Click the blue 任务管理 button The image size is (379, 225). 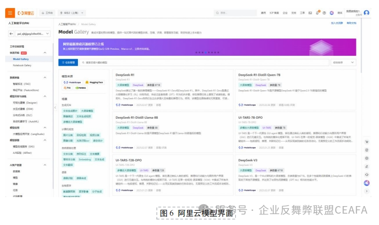pos(68,62)
